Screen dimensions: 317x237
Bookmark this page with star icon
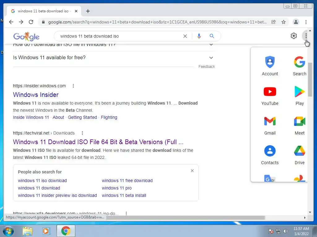pos(284,22)
